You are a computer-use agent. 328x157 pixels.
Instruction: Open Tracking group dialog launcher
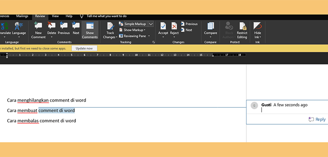(x=154, y=42)
